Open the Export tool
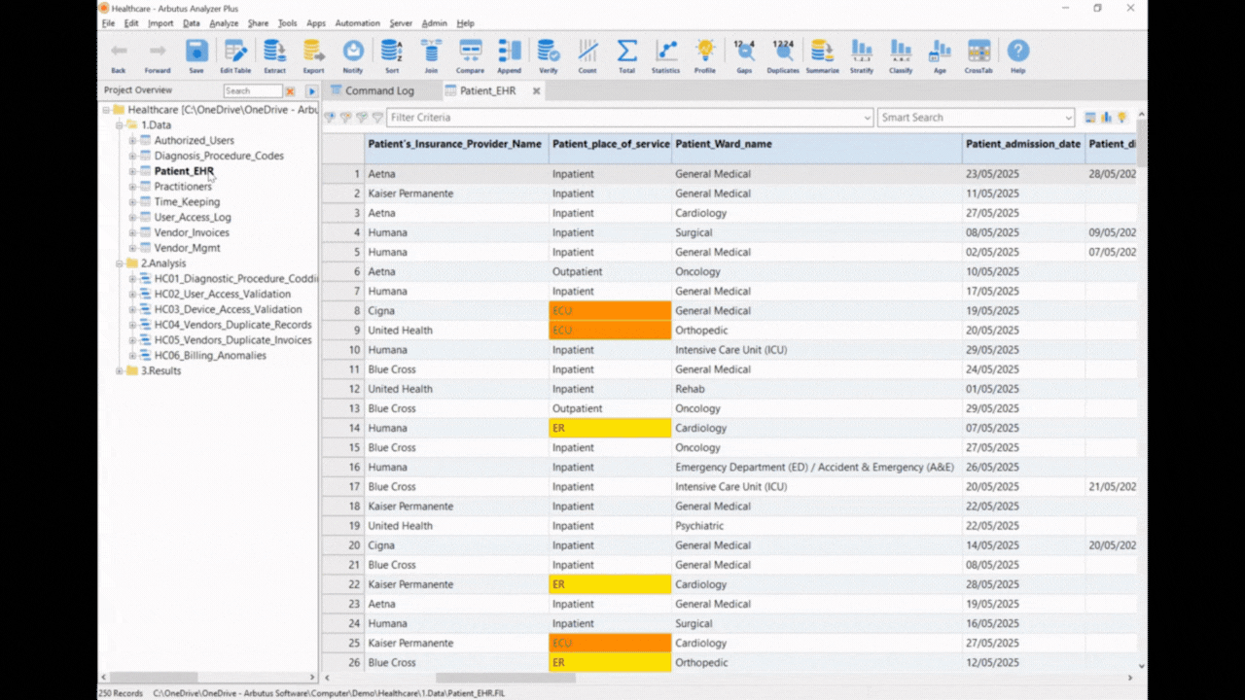 (x=313, y=56)
